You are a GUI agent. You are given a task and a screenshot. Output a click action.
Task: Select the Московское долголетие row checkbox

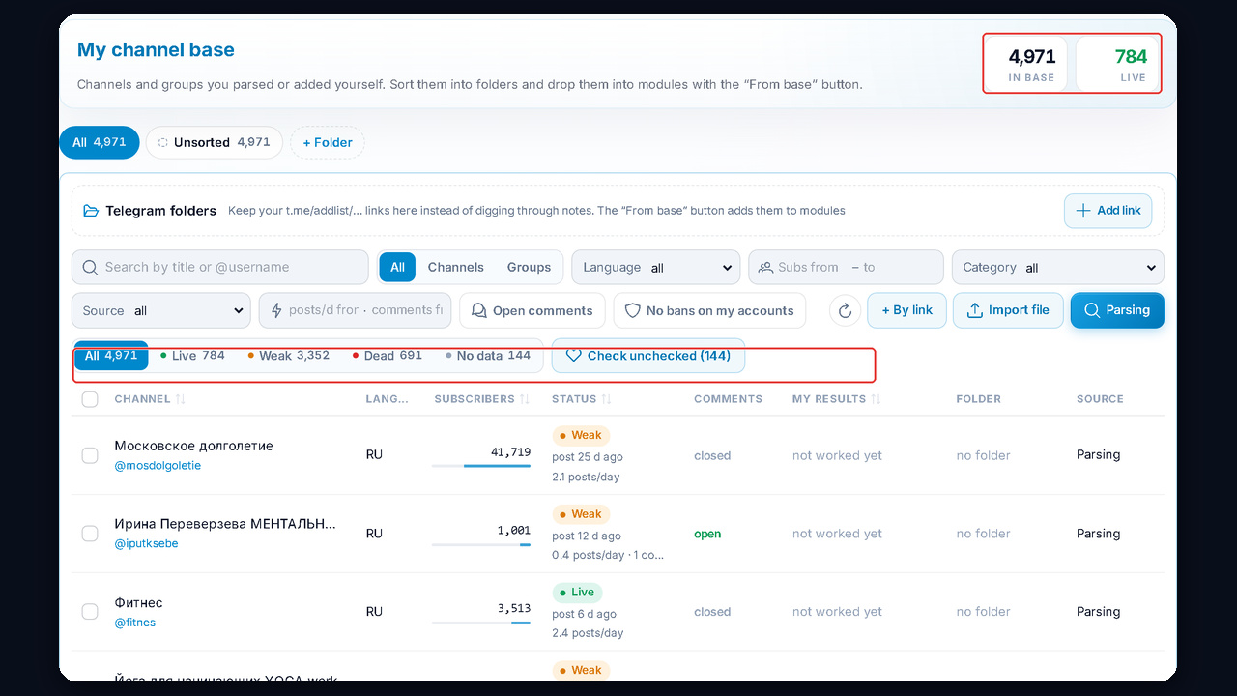[x=90, y=455]
